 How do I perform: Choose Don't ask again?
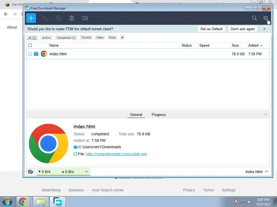coord(243,29)
